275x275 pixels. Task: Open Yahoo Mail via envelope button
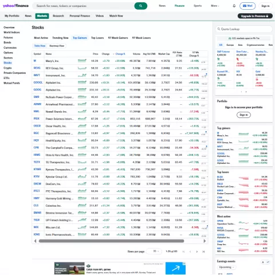(247, 6)
